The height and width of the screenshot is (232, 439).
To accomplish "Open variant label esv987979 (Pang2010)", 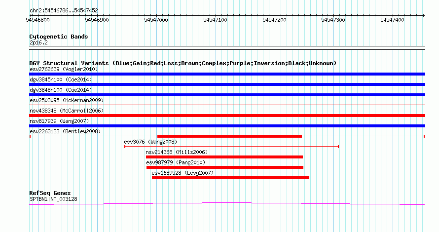I will point(176,162).
